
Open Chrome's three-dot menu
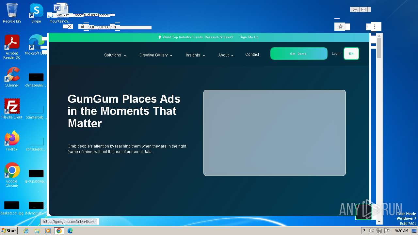pyautogui.click(x=375, y=26)
